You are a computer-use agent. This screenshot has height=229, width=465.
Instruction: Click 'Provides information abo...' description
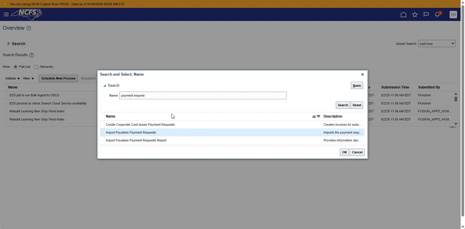point(342,140)
